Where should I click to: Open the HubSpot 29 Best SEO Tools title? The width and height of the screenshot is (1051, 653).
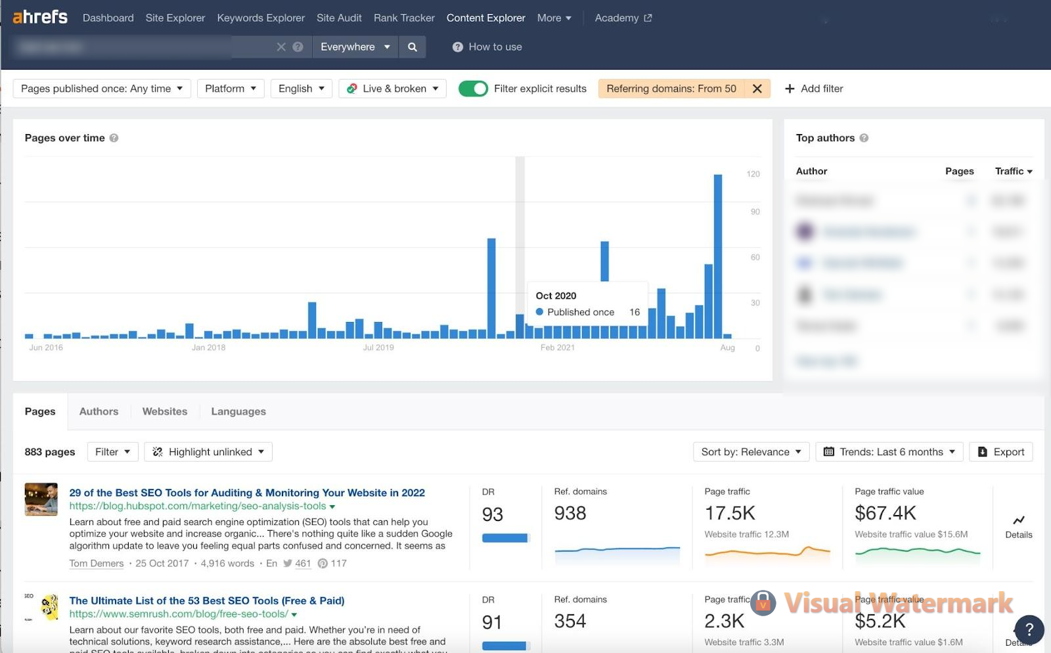(x=247, y=493)
